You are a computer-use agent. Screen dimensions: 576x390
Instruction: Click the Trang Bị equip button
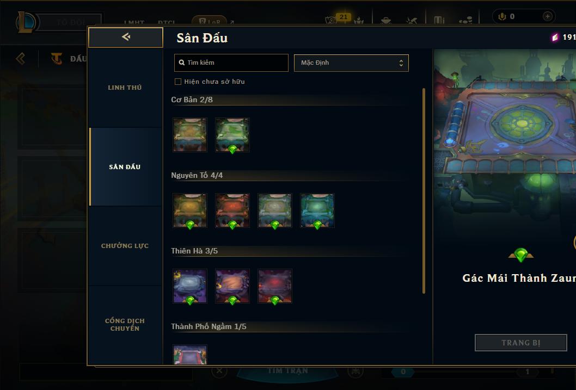(x=521, y=343)
